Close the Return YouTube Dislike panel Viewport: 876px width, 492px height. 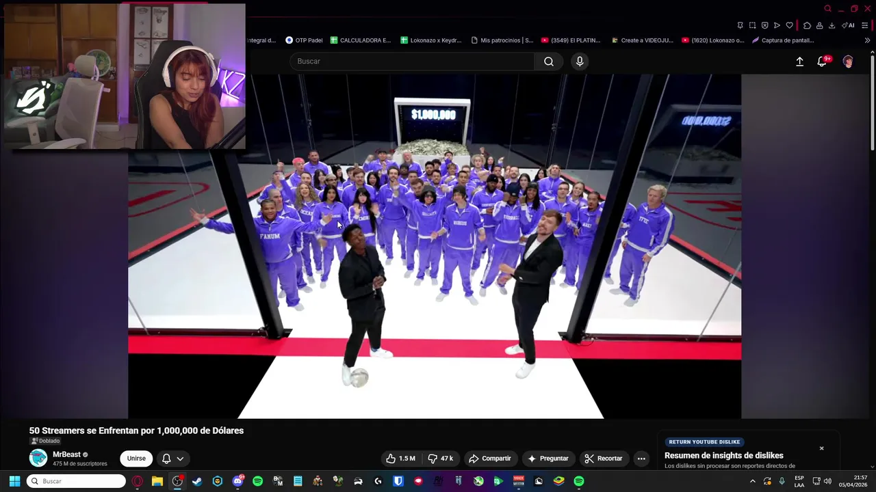point(821,448)
